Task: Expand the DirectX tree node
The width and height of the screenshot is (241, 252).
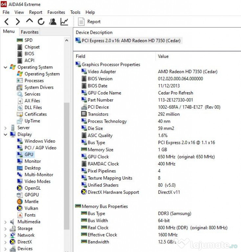Action: (6, 242)
